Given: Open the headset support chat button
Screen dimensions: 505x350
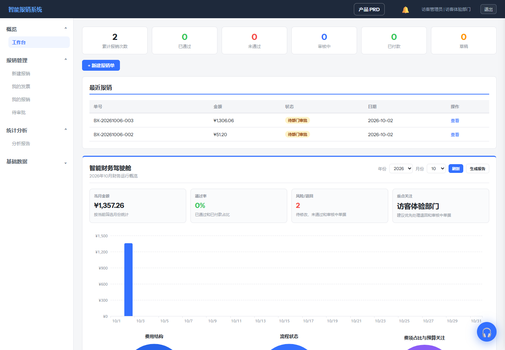Looking at the screenshot, I should click(x=487, y=332).
